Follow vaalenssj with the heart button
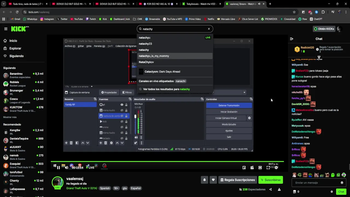 point(213,180)
